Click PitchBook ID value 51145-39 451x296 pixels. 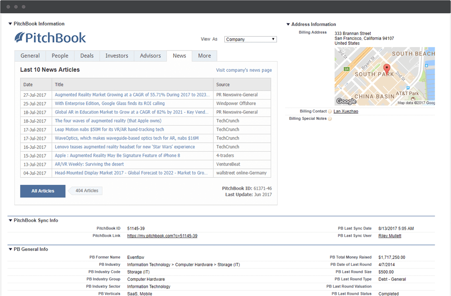click(136, 228)
